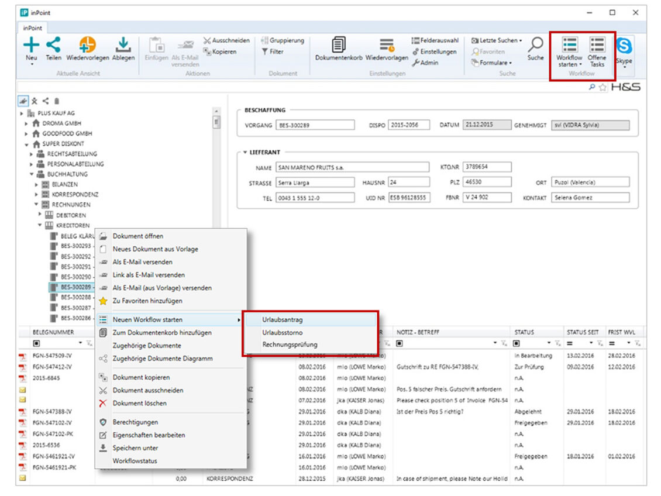Click the Teilen share icon
Screen dimensions: 661x496
point(54,44)
